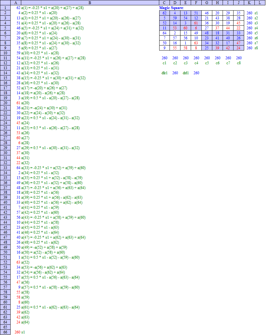266x335 pixels.
Task: Select row 66 header
Action: click(x=5, y=332)
